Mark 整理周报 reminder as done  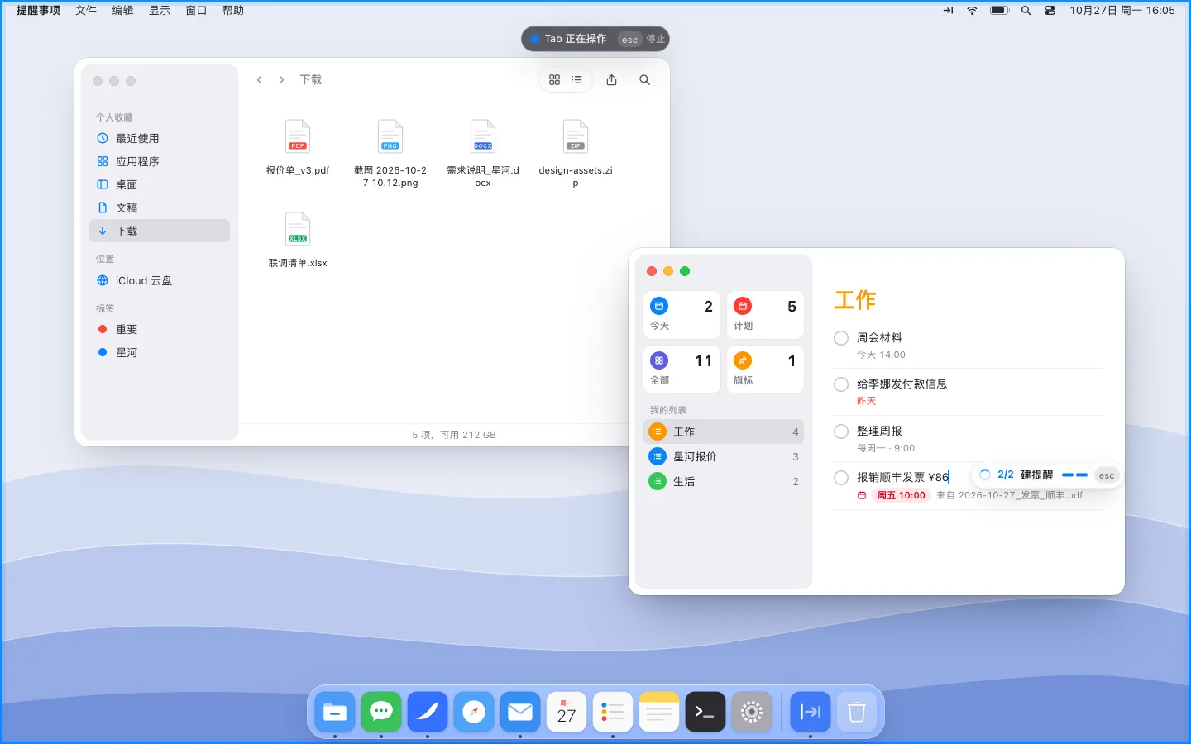(x=841, y=432)
